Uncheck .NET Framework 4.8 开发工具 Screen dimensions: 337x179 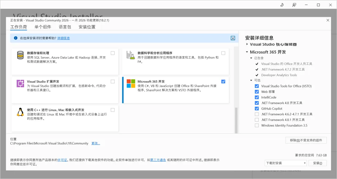coord(256,103)
